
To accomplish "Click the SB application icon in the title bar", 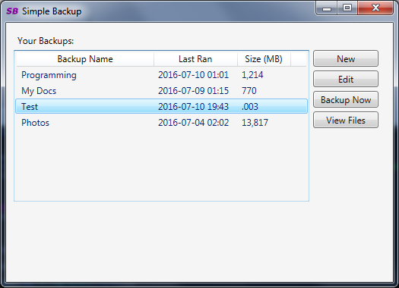I will pos(12,11).
